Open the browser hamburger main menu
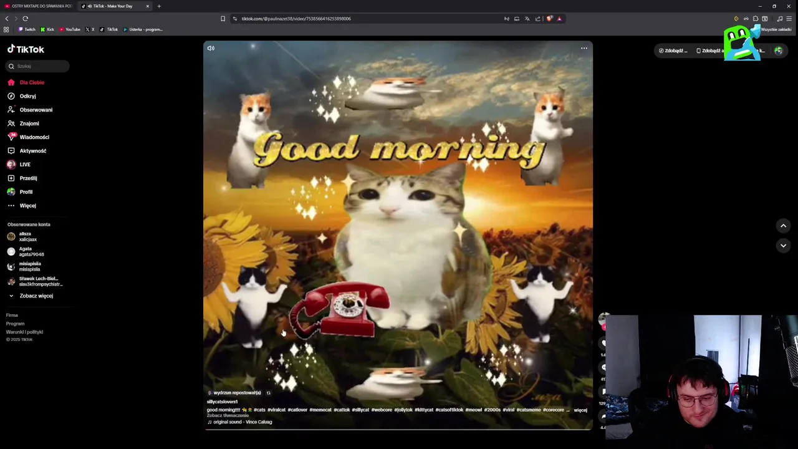The height and width of the screenshot is (449, 798). click(x=789, y=19)
